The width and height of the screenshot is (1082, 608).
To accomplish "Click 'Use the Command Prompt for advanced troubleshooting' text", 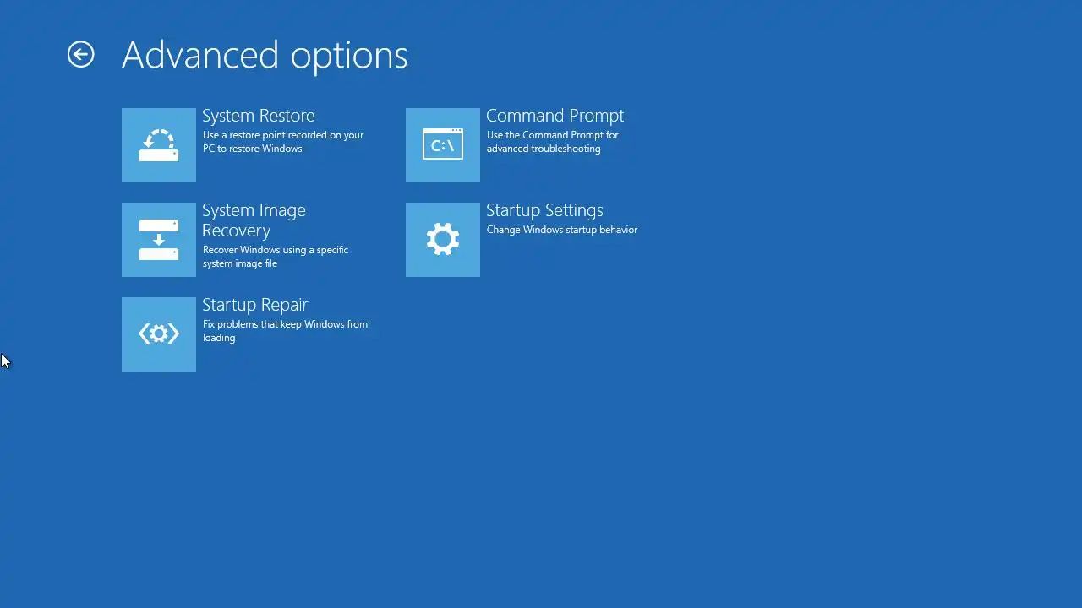I will (x=553, y=142).
